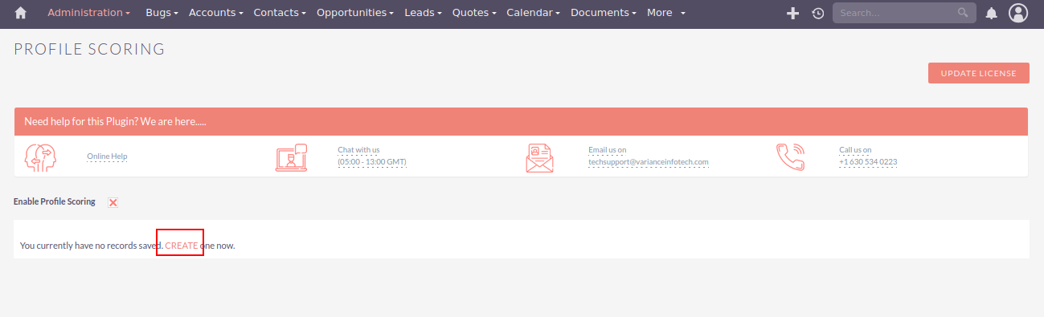Click the Online Help head icon
1044x317 pixels.
pos(40,157)
